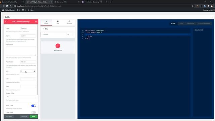Viewport: 215px width, 121px height.
Task: Select the HTML code tab
Action: point(173,24)
